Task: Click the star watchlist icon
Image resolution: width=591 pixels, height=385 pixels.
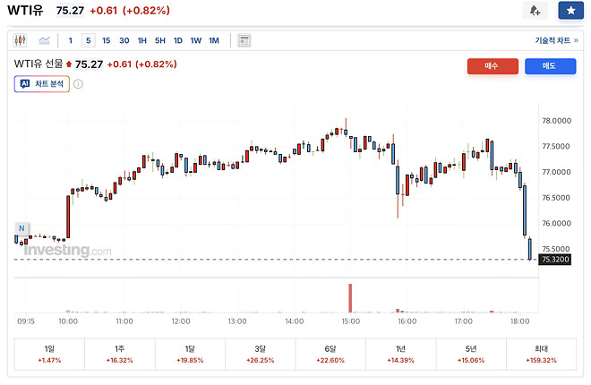Action: pyautogui.click(x=570, y=11)
